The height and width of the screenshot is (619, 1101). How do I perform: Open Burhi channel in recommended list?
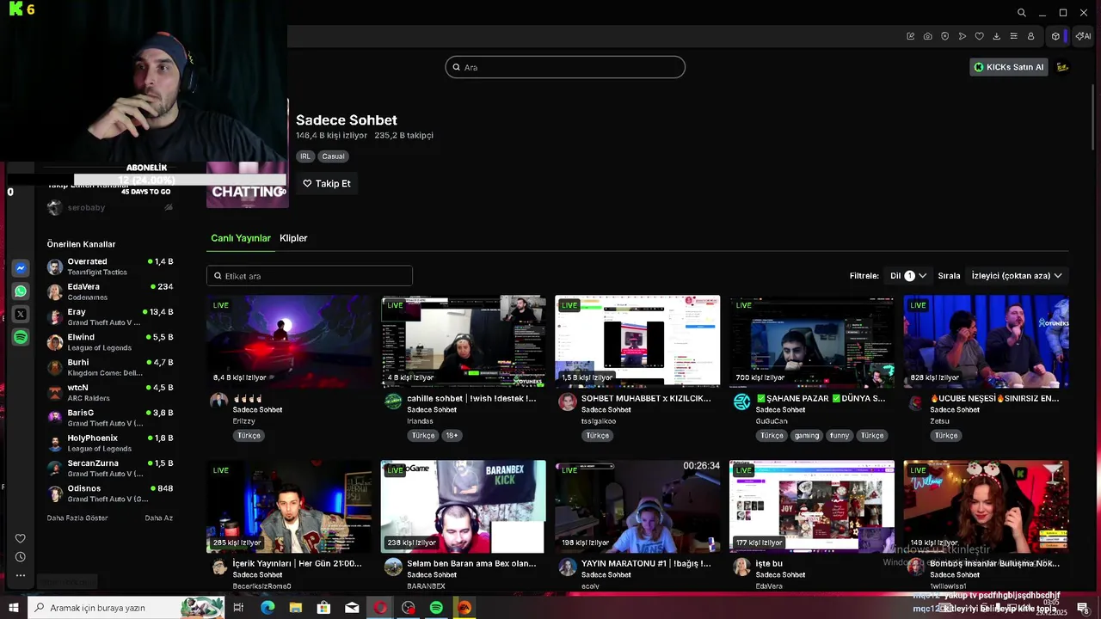(110, 367)
